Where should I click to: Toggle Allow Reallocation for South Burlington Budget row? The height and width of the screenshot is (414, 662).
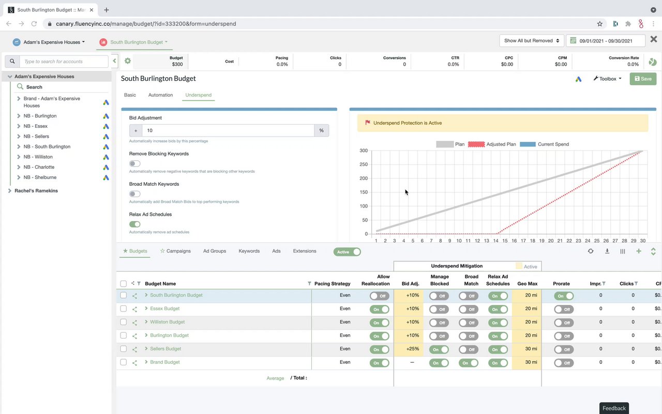click(x=380, y=296)
